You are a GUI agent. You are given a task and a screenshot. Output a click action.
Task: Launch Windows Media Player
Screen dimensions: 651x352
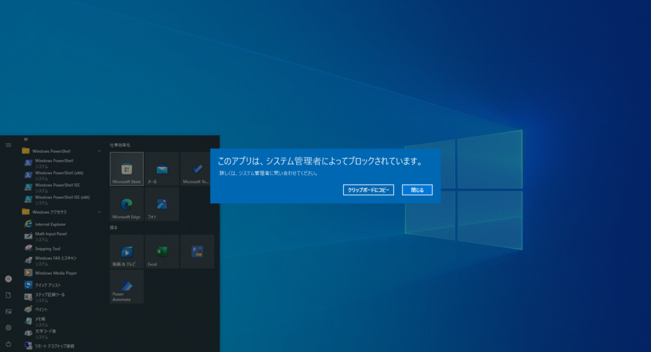click(x=62, y=273)
